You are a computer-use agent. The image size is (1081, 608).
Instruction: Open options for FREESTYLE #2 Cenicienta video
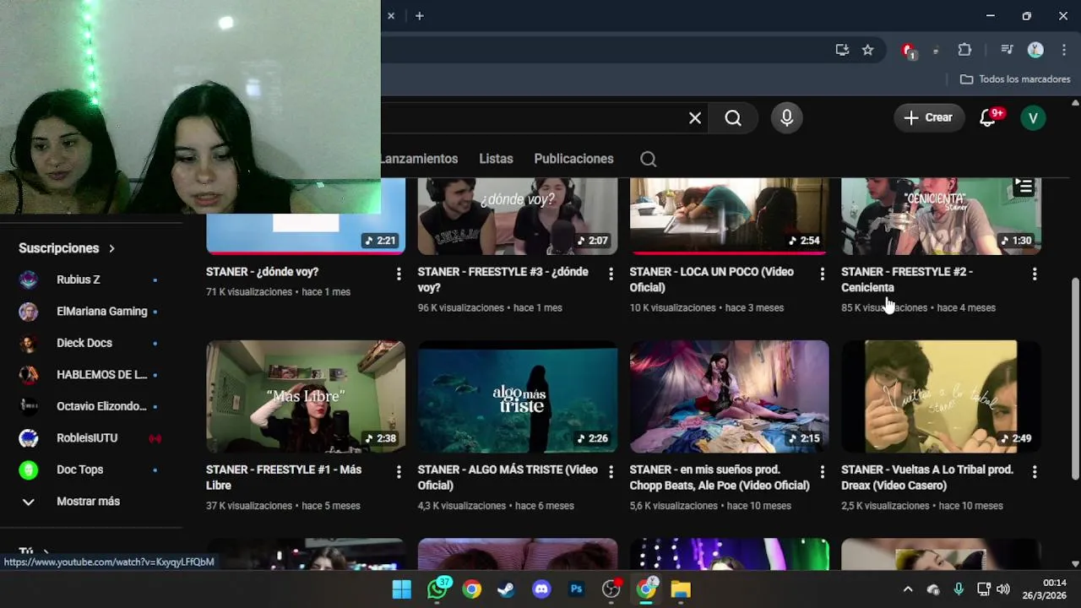1035,274
